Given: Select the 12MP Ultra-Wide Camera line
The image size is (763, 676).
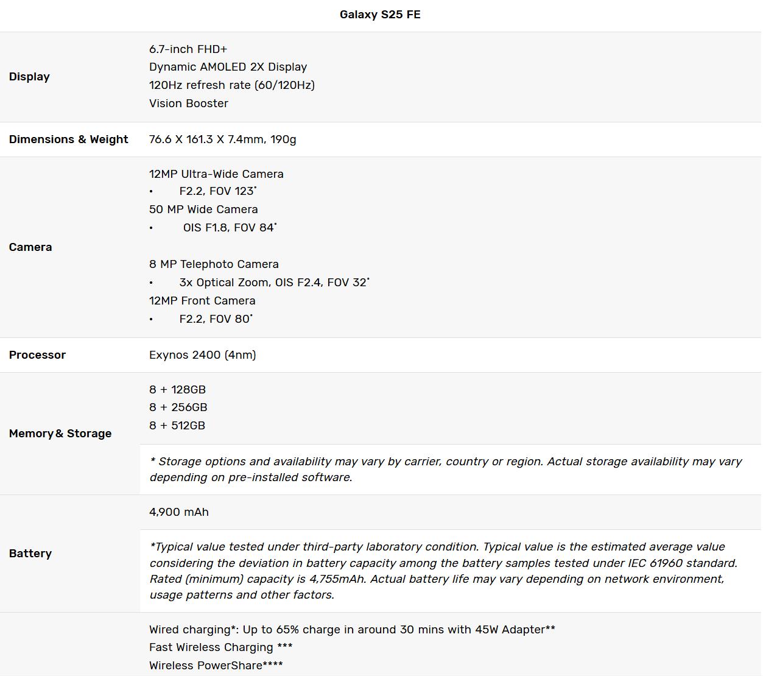Looking at the screenshot, I should coord(216,174).
